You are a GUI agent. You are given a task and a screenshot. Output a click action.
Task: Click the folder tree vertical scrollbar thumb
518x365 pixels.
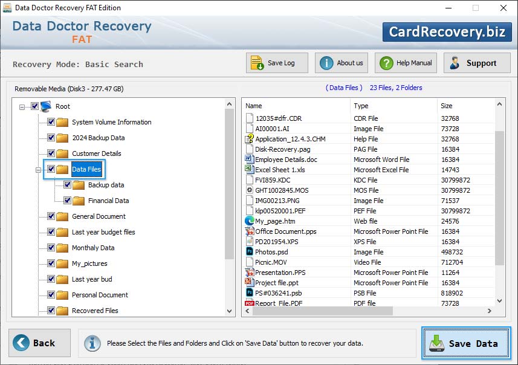tap(229, 184)
